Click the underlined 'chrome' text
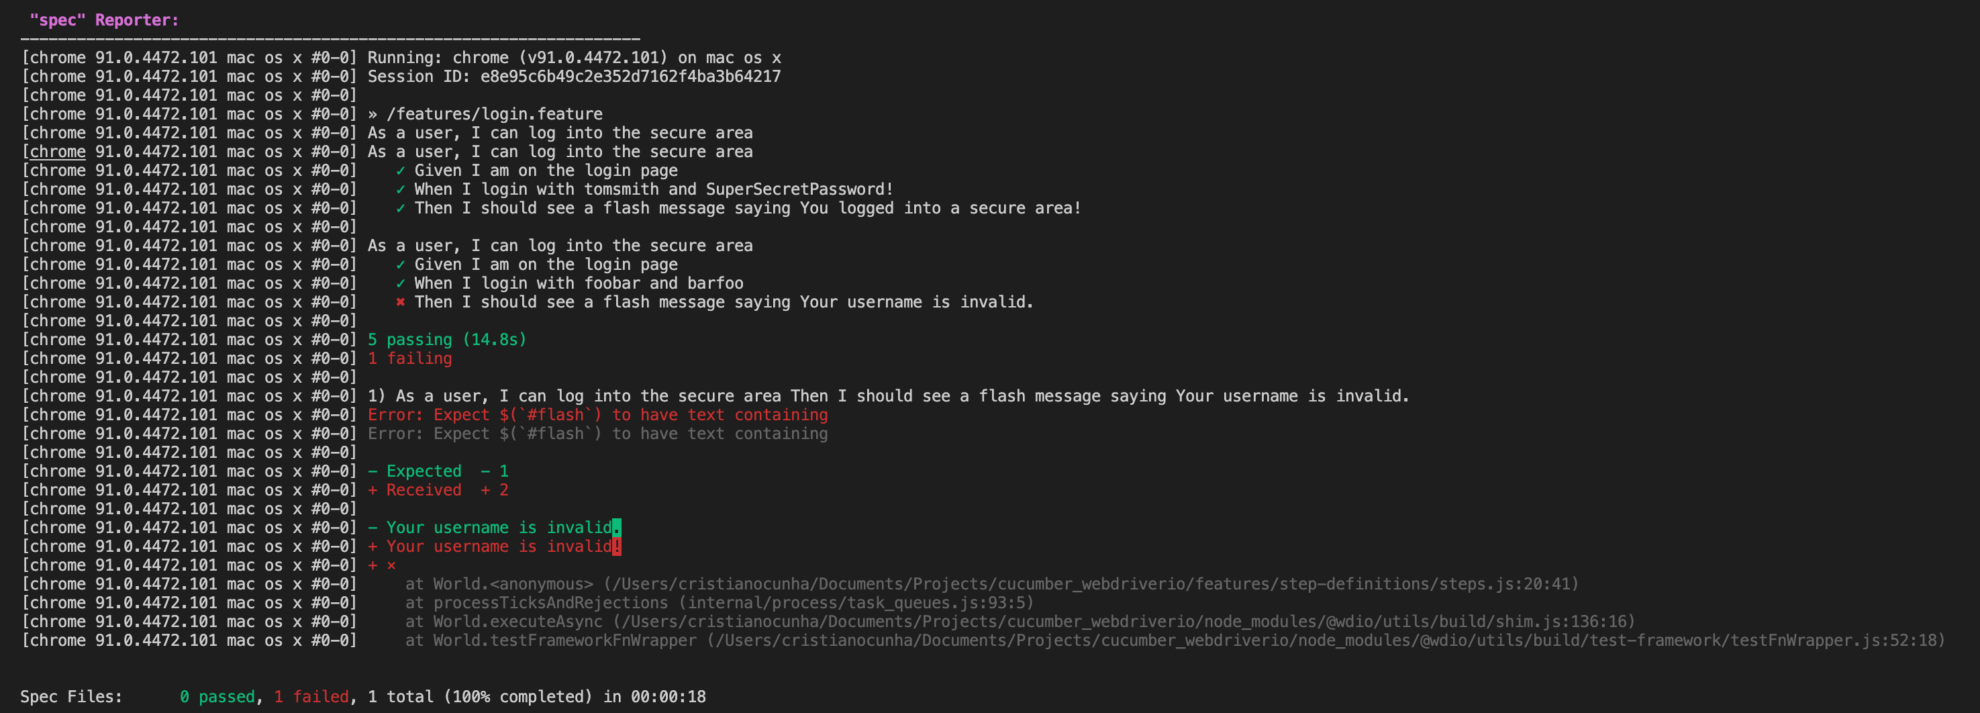 click(58, 152)
